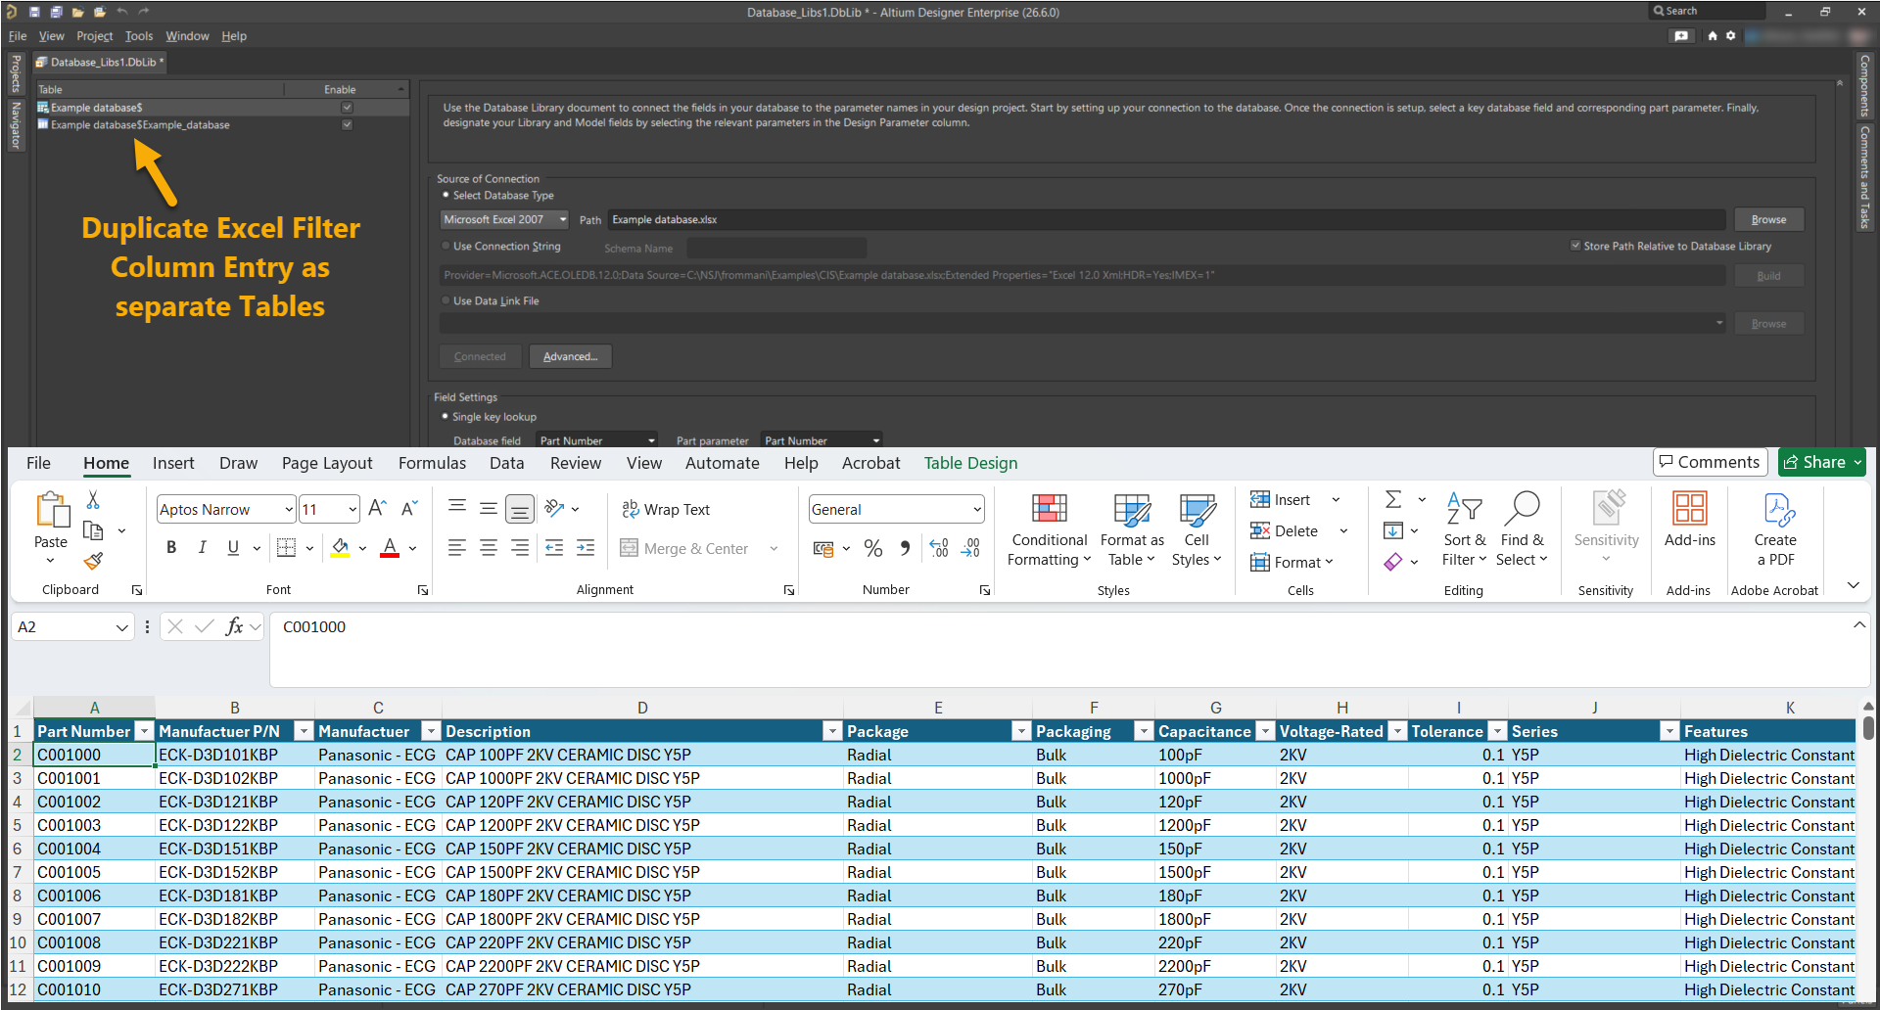
Task: Click the Increase Decimal icon
Action: [939, 549]
